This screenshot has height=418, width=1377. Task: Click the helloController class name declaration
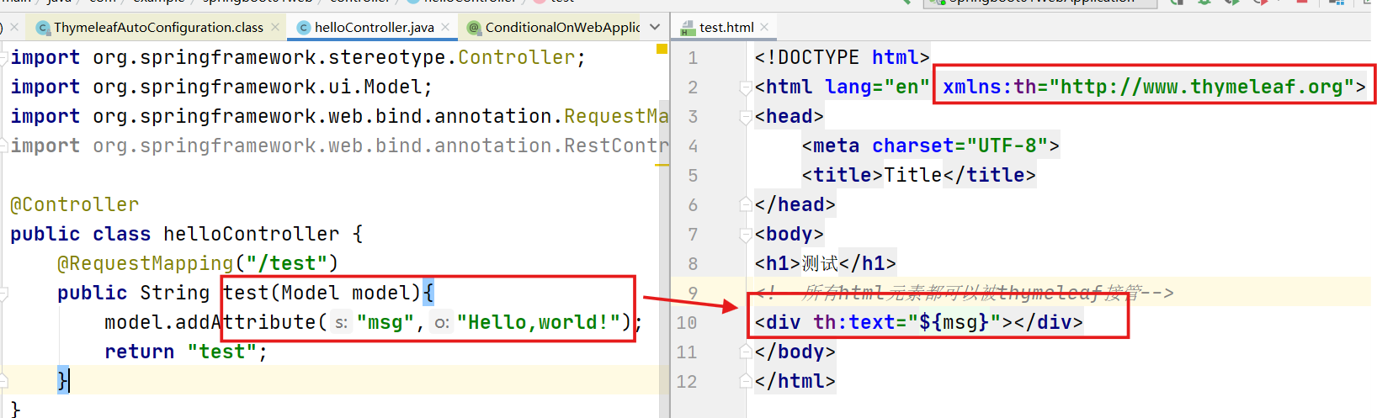tap(252, 234)
